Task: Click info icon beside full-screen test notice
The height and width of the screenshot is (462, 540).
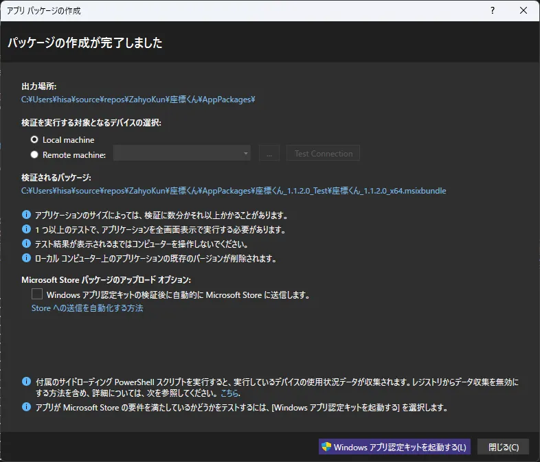Action: pyautogui.click(x=27, y=229)
